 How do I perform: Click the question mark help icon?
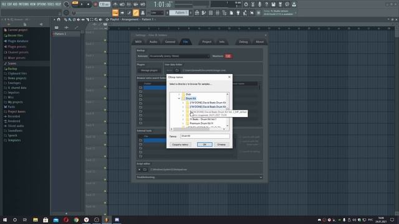(x=266, y=4)
